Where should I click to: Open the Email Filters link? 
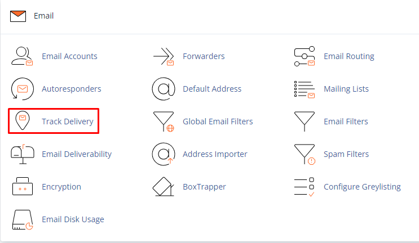346,121
